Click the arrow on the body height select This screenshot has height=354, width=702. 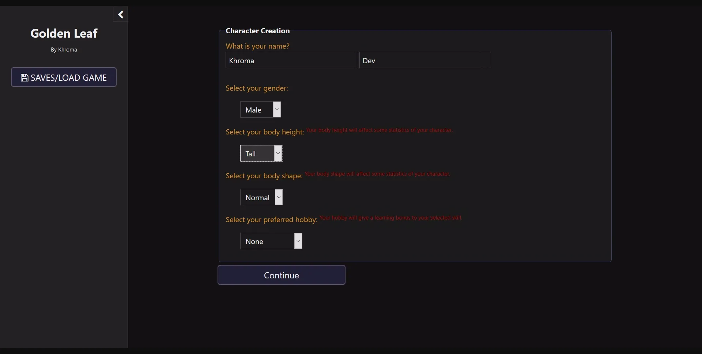278,153
